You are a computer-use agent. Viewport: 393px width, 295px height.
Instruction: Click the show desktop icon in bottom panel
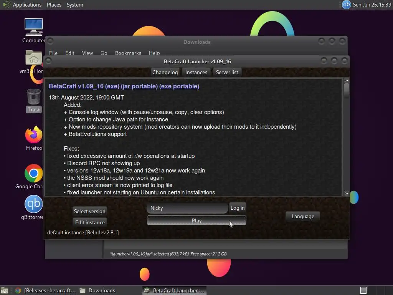pyautogui.click(x=5, y=290)
